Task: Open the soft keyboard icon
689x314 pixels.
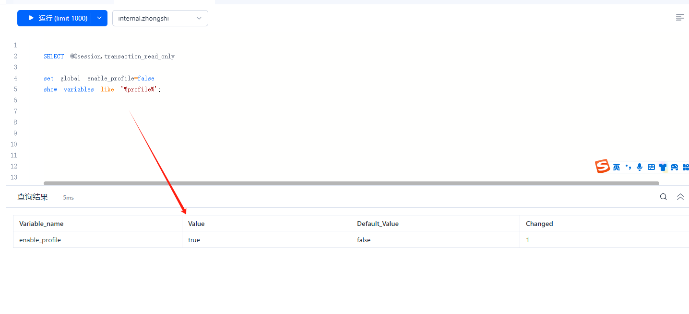Action: (x=651, y=167)
